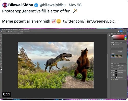Select the Lasso tool in the toolbar

pos(1,38)
